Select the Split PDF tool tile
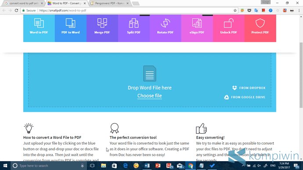 (134, 28)
